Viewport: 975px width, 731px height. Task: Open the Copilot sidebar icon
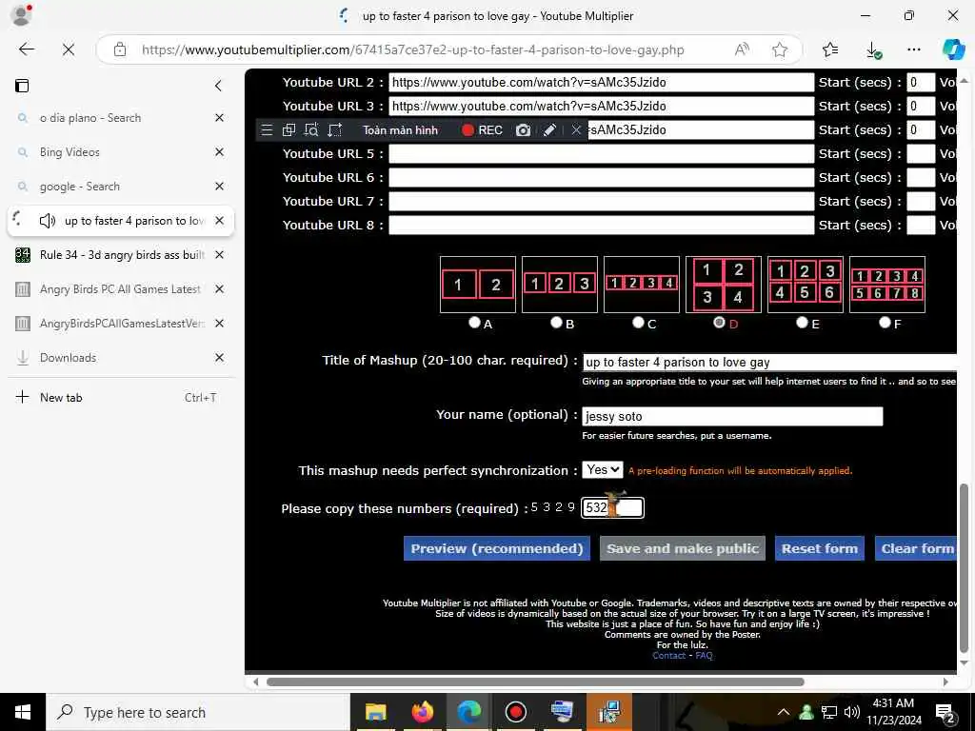coord(953,49)
